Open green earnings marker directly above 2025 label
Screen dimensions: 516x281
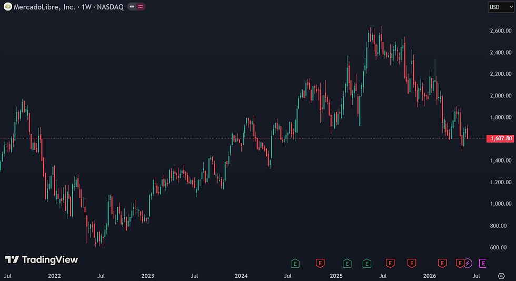[x=347, y=263]
